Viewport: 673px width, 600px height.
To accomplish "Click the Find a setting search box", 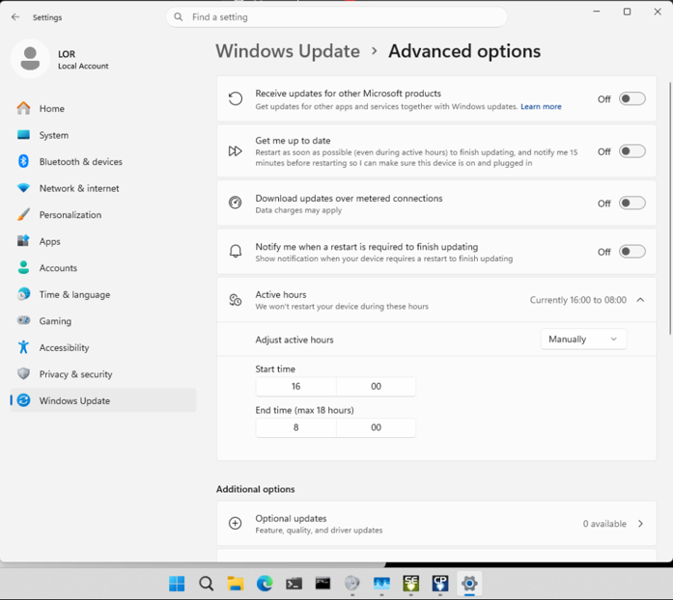I will [x=336, y=17].
